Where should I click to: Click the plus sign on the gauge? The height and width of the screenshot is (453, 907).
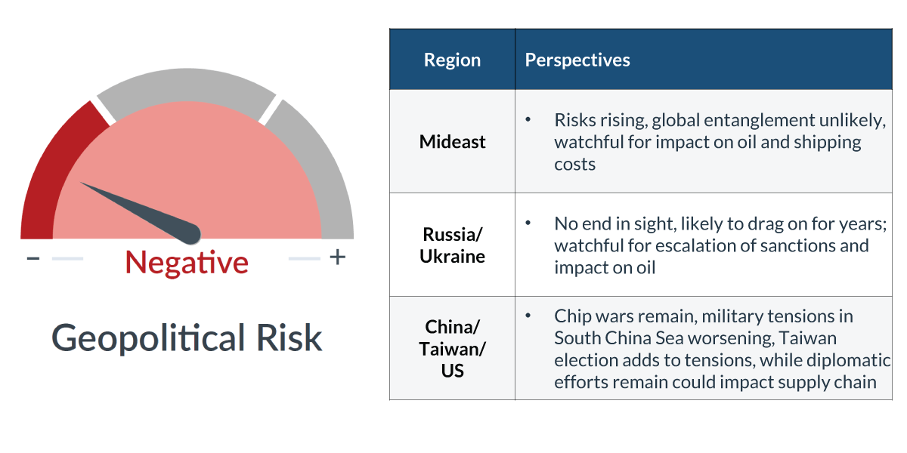[338, 257]
